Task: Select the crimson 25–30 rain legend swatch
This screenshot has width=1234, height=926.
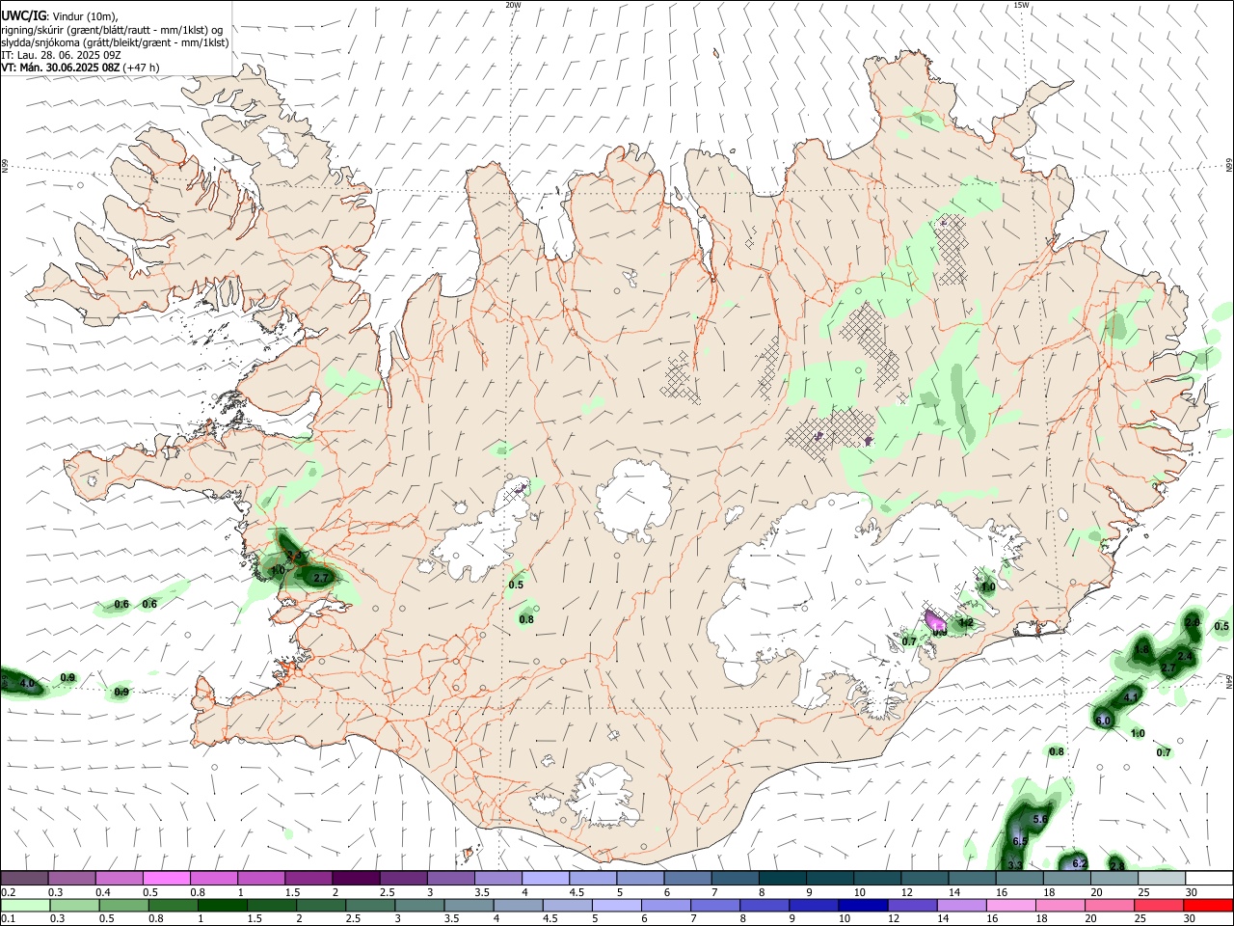Action: pyautogui.click(x=1160, y=905)
